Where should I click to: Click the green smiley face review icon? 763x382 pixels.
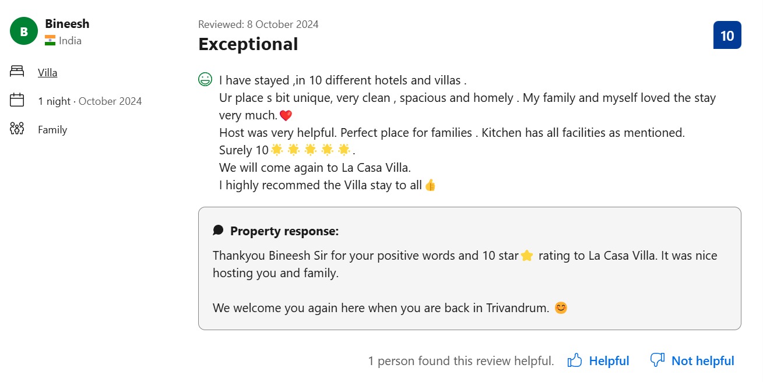tap(205, 79)
